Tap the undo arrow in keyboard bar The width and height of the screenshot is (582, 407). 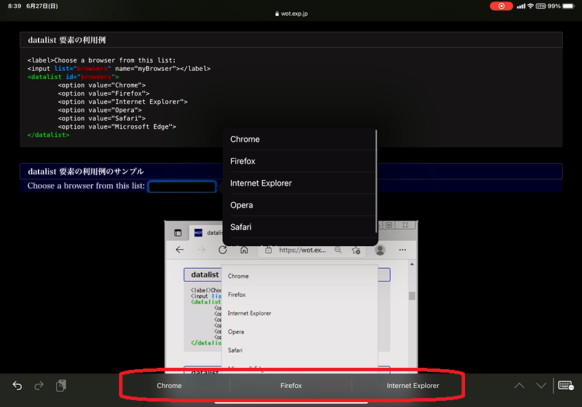pyautogui.click(x=17, y=386)
